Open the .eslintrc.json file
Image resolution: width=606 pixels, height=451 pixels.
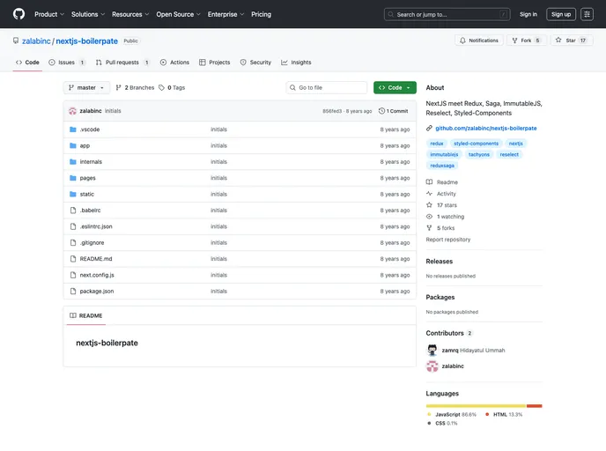coord(96,227)
